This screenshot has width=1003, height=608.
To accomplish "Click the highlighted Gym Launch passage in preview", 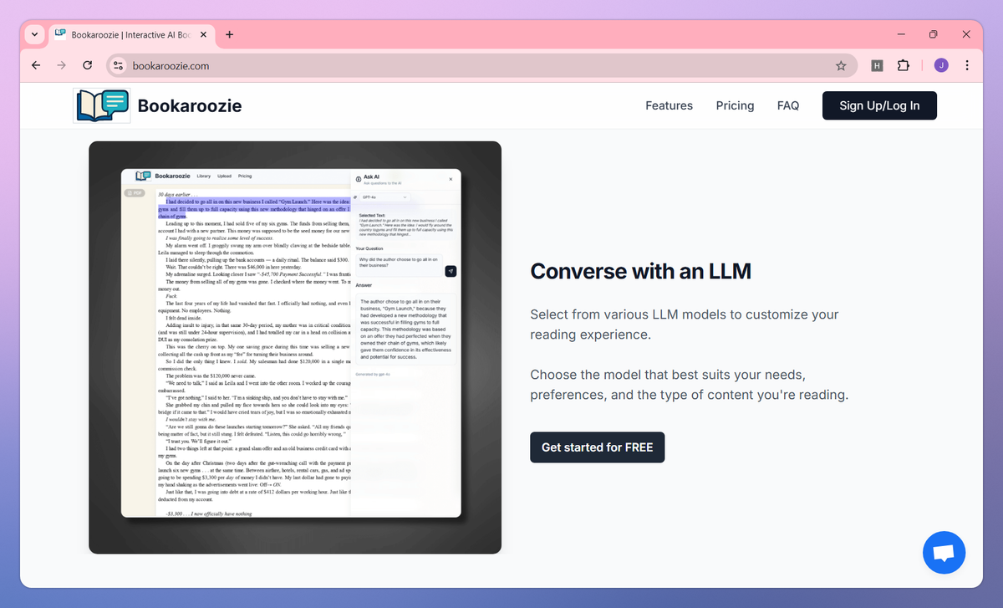I will click(253, 209).
